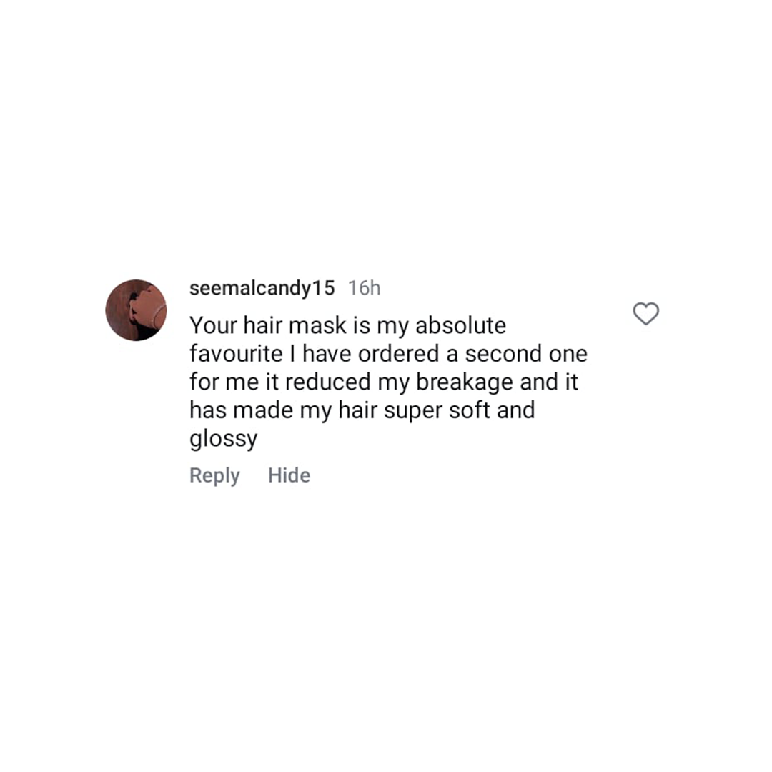Click 'for me it reduced' text line
The height and width of the screenshot is (772, 772).
pos(280,382)
